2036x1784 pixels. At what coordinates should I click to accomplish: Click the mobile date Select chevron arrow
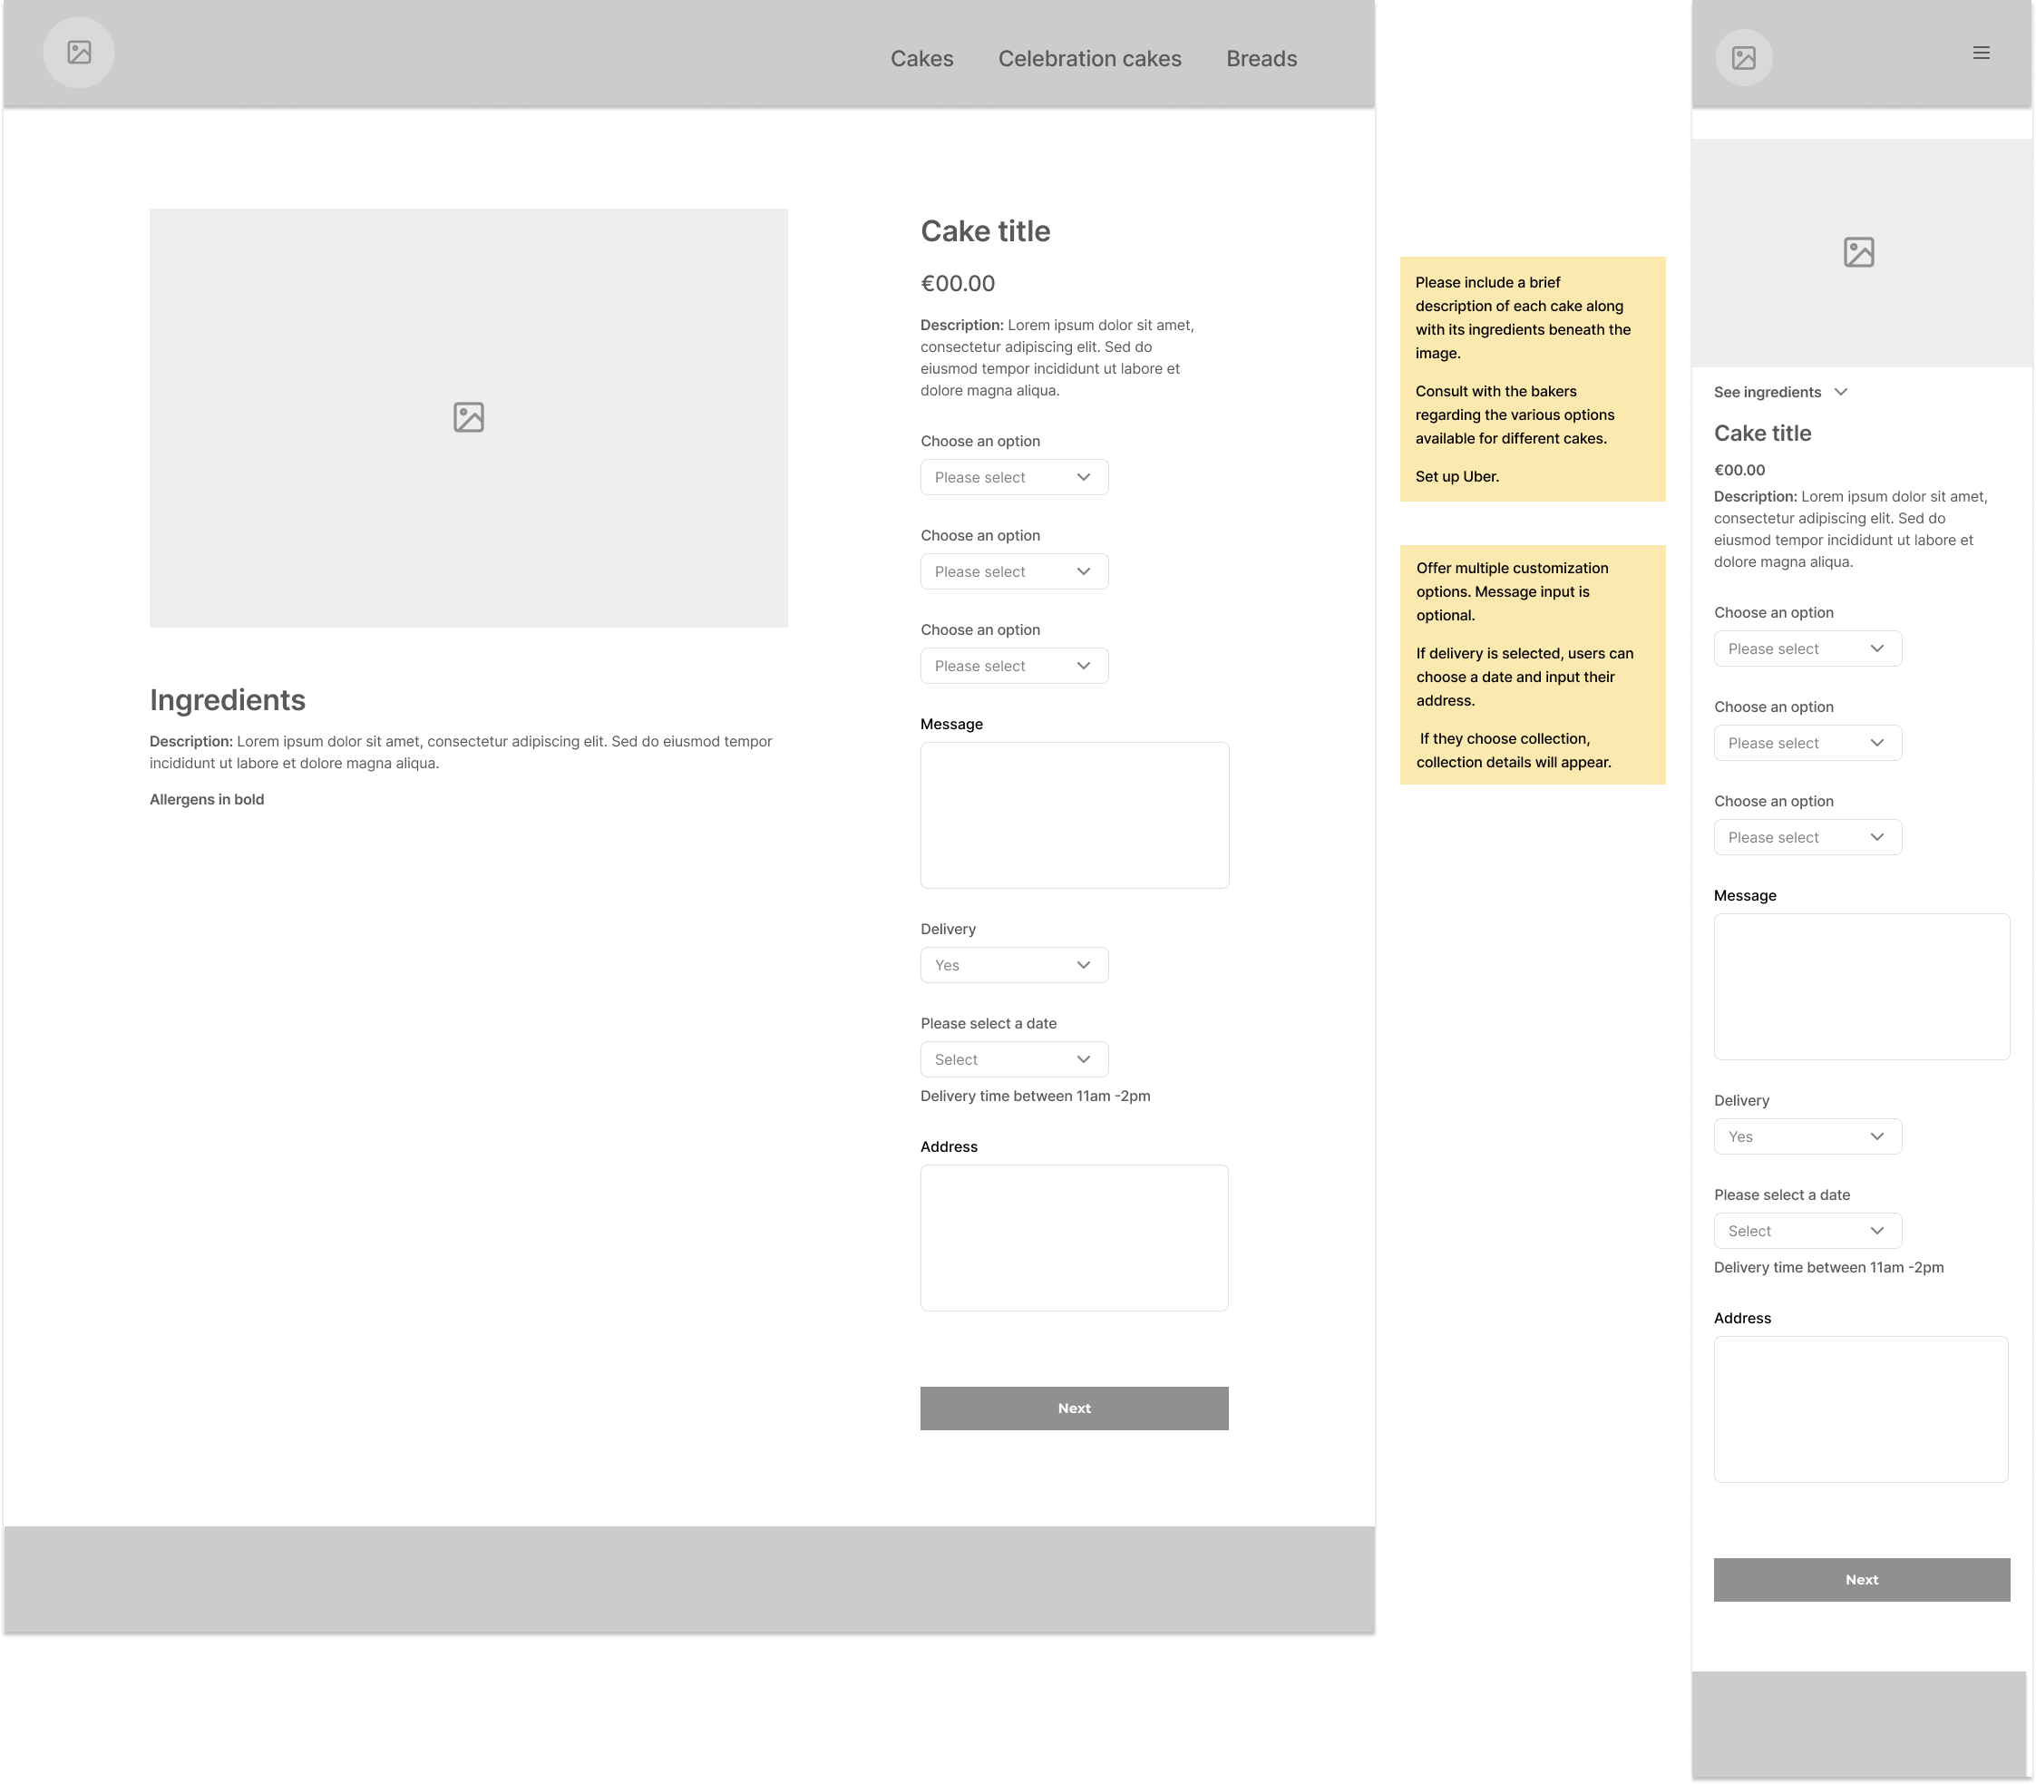(1876, 1231)
